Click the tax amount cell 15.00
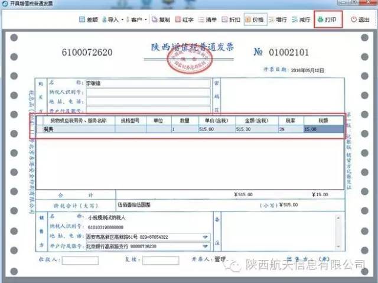The width and height of the screenshot is (378, 283). (x=324, y=129)
